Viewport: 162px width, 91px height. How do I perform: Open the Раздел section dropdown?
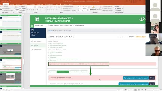(22, 10)
